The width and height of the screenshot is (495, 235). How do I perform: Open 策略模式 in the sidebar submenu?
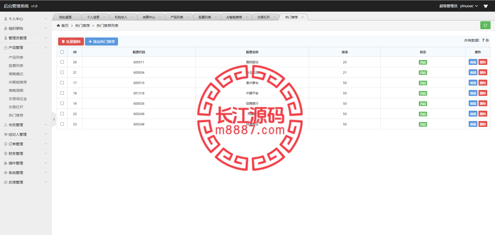click(x=16, y=74)
